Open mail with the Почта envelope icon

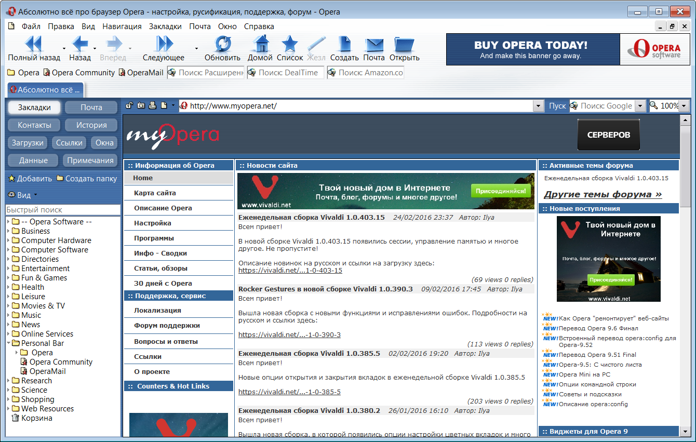374,45
